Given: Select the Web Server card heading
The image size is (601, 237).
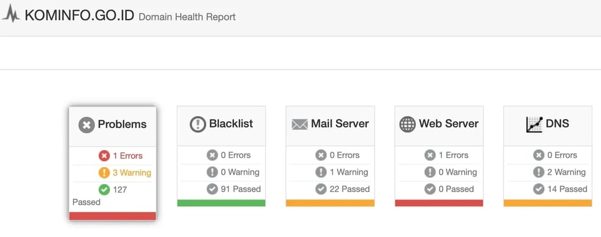Looking at the screenshot, I should [x=448, y=124].
